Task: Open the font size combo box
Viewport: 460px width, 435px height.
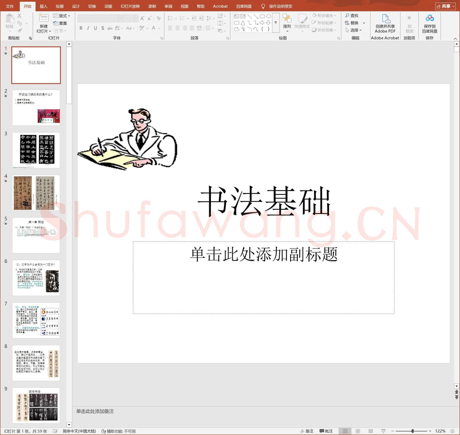Action: tap(130, 18)
